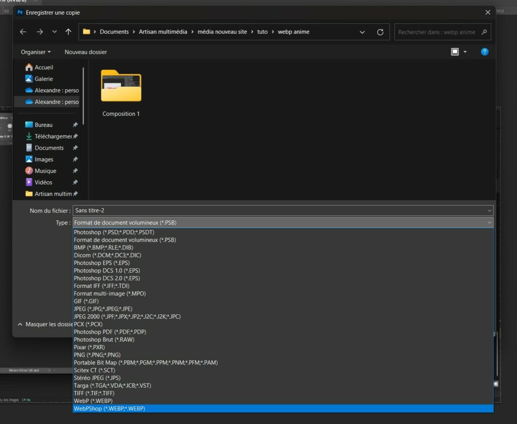Select WebPShop (*.WEBP) format
The height and width of the screenshot is (424, 517).
click(110, 408)
